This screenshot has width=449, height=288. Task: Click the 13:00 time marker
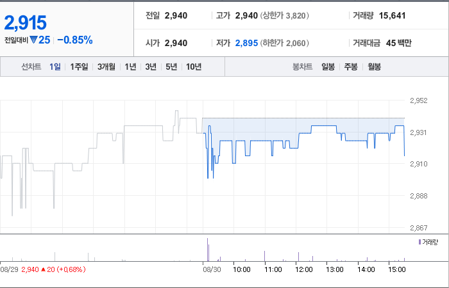(335, 269)
